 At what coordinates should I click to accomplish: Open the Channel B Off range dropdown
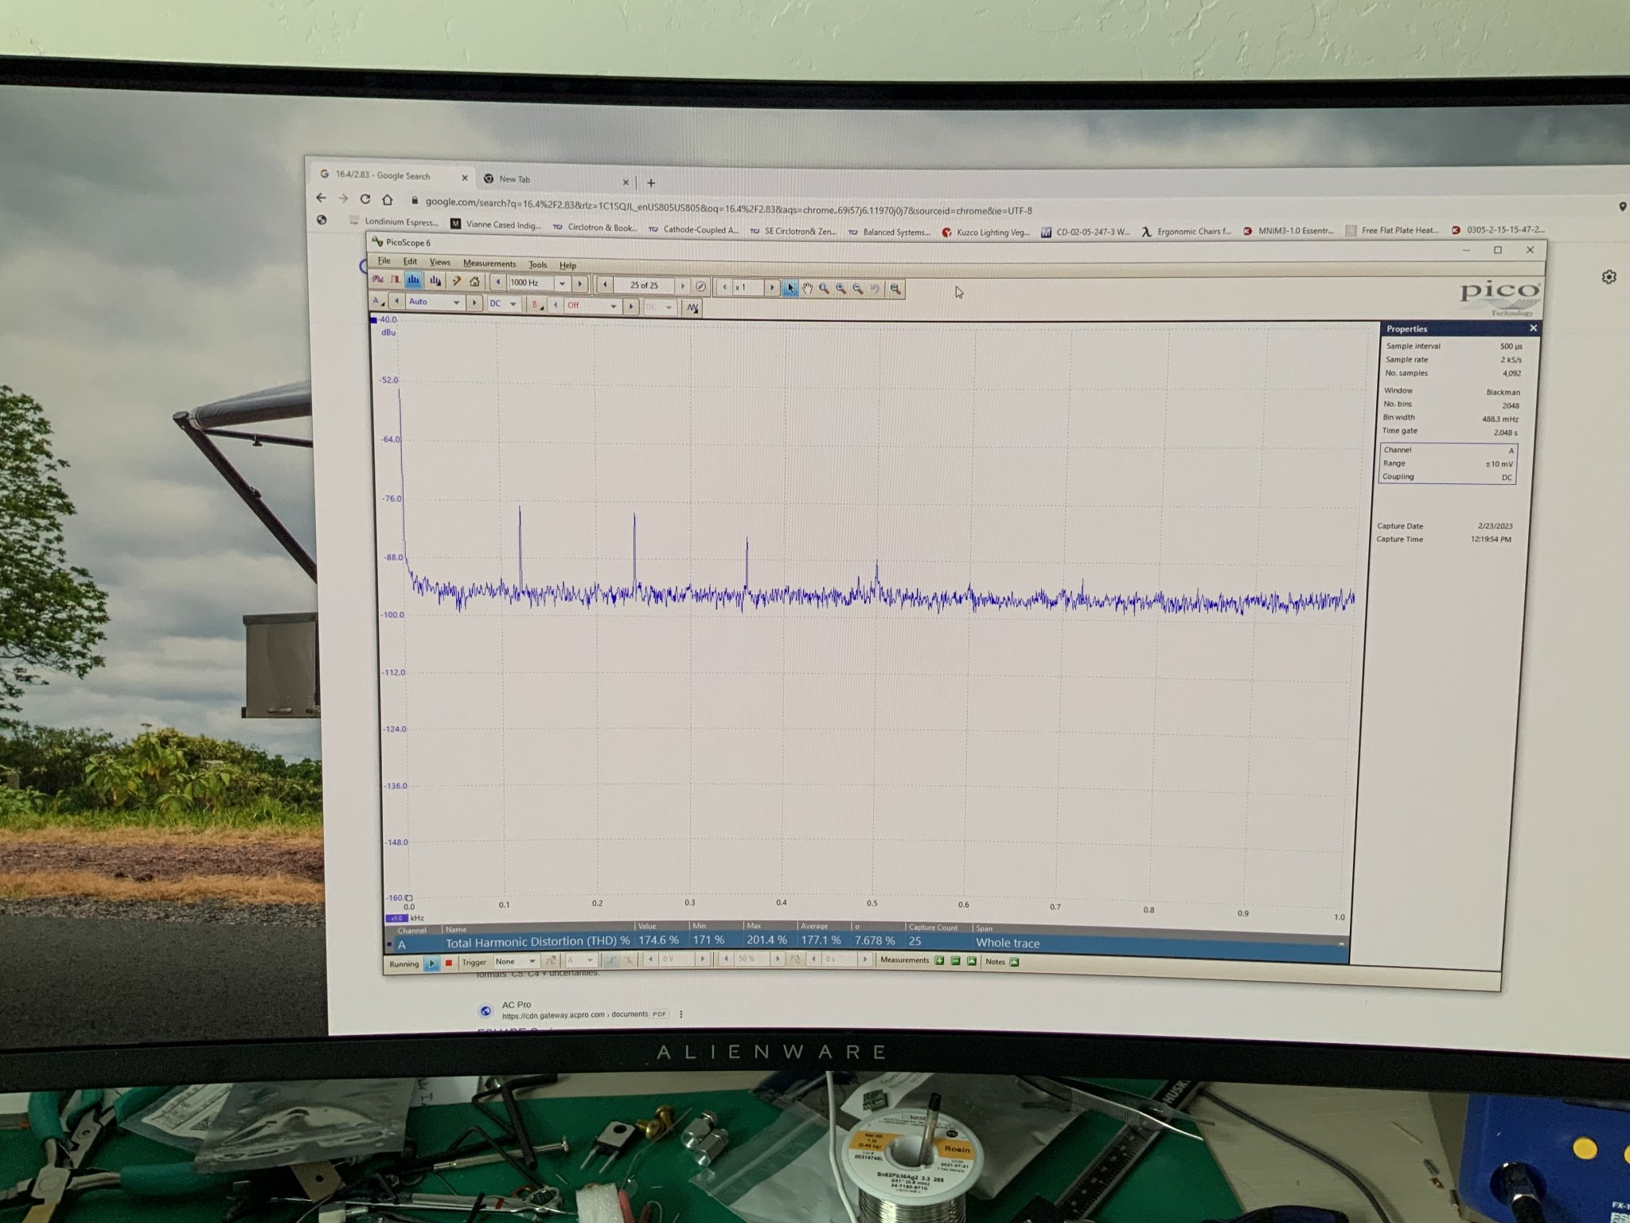click(613, 307)
